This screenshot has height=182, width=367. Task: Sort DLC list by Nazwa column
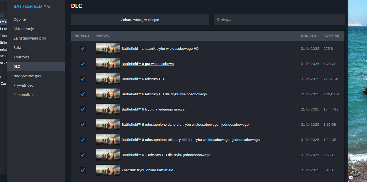(x=102, y=36)
